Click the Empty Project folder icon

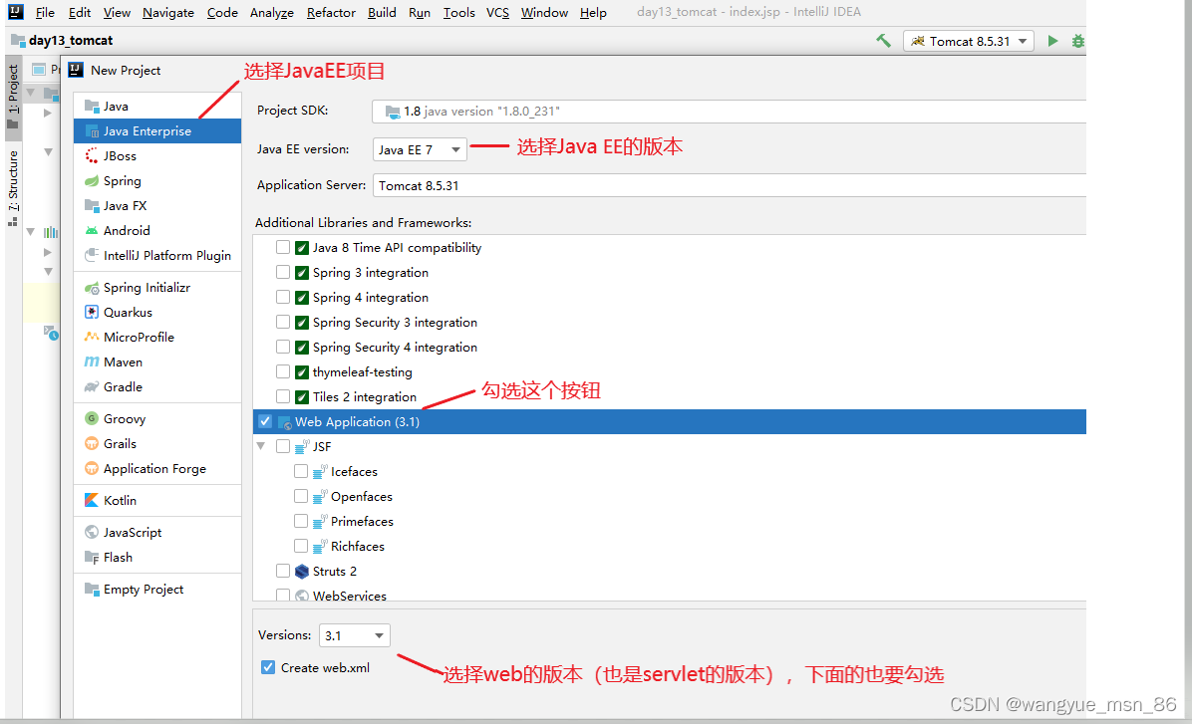[92, 589]
